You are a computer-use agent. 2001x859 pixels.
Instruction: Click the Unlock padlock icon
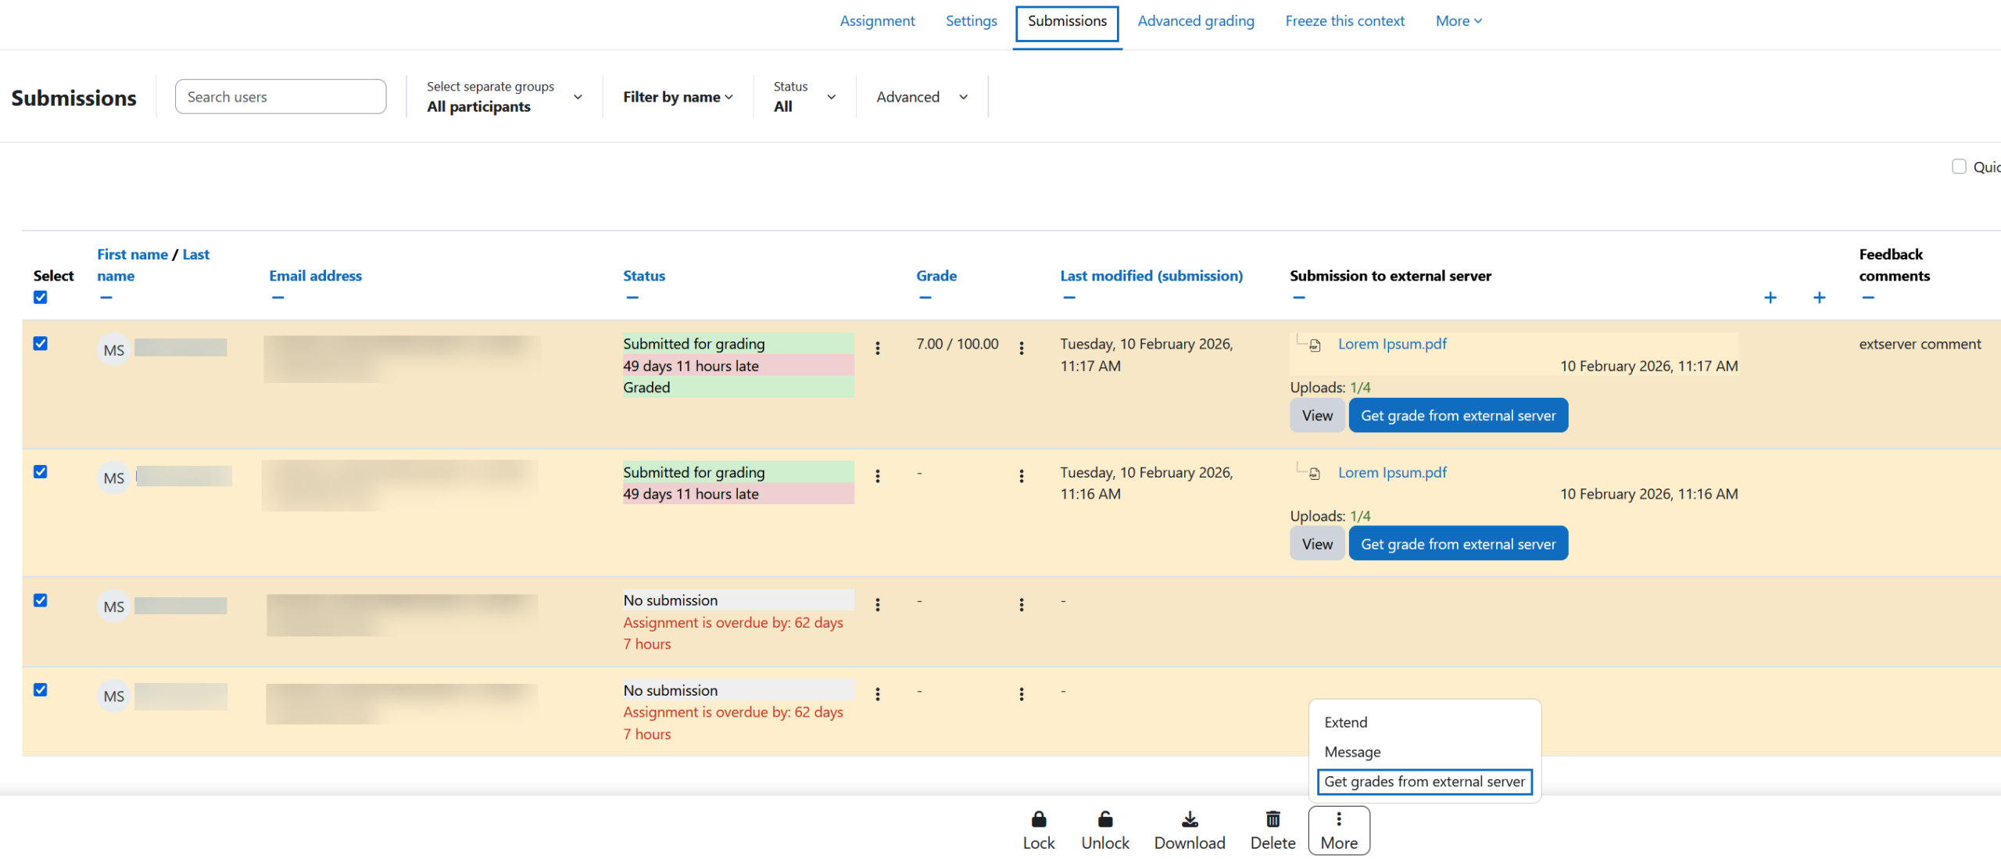[x=1104, y=819]
